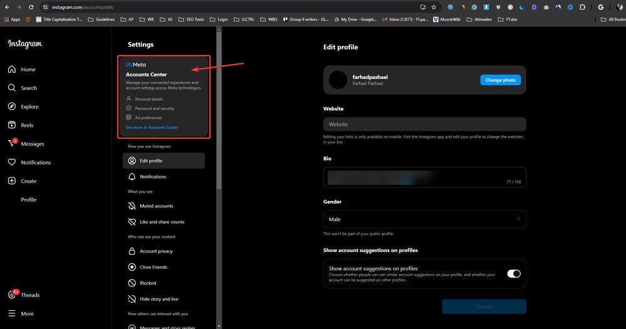Go to Home in the sidebar
The image size is (626, 329).
coord(22,69)
